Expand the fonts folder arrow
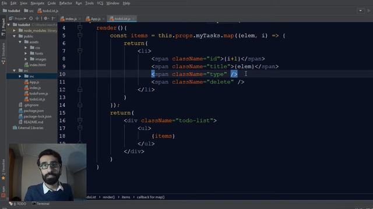 (26, 53)
